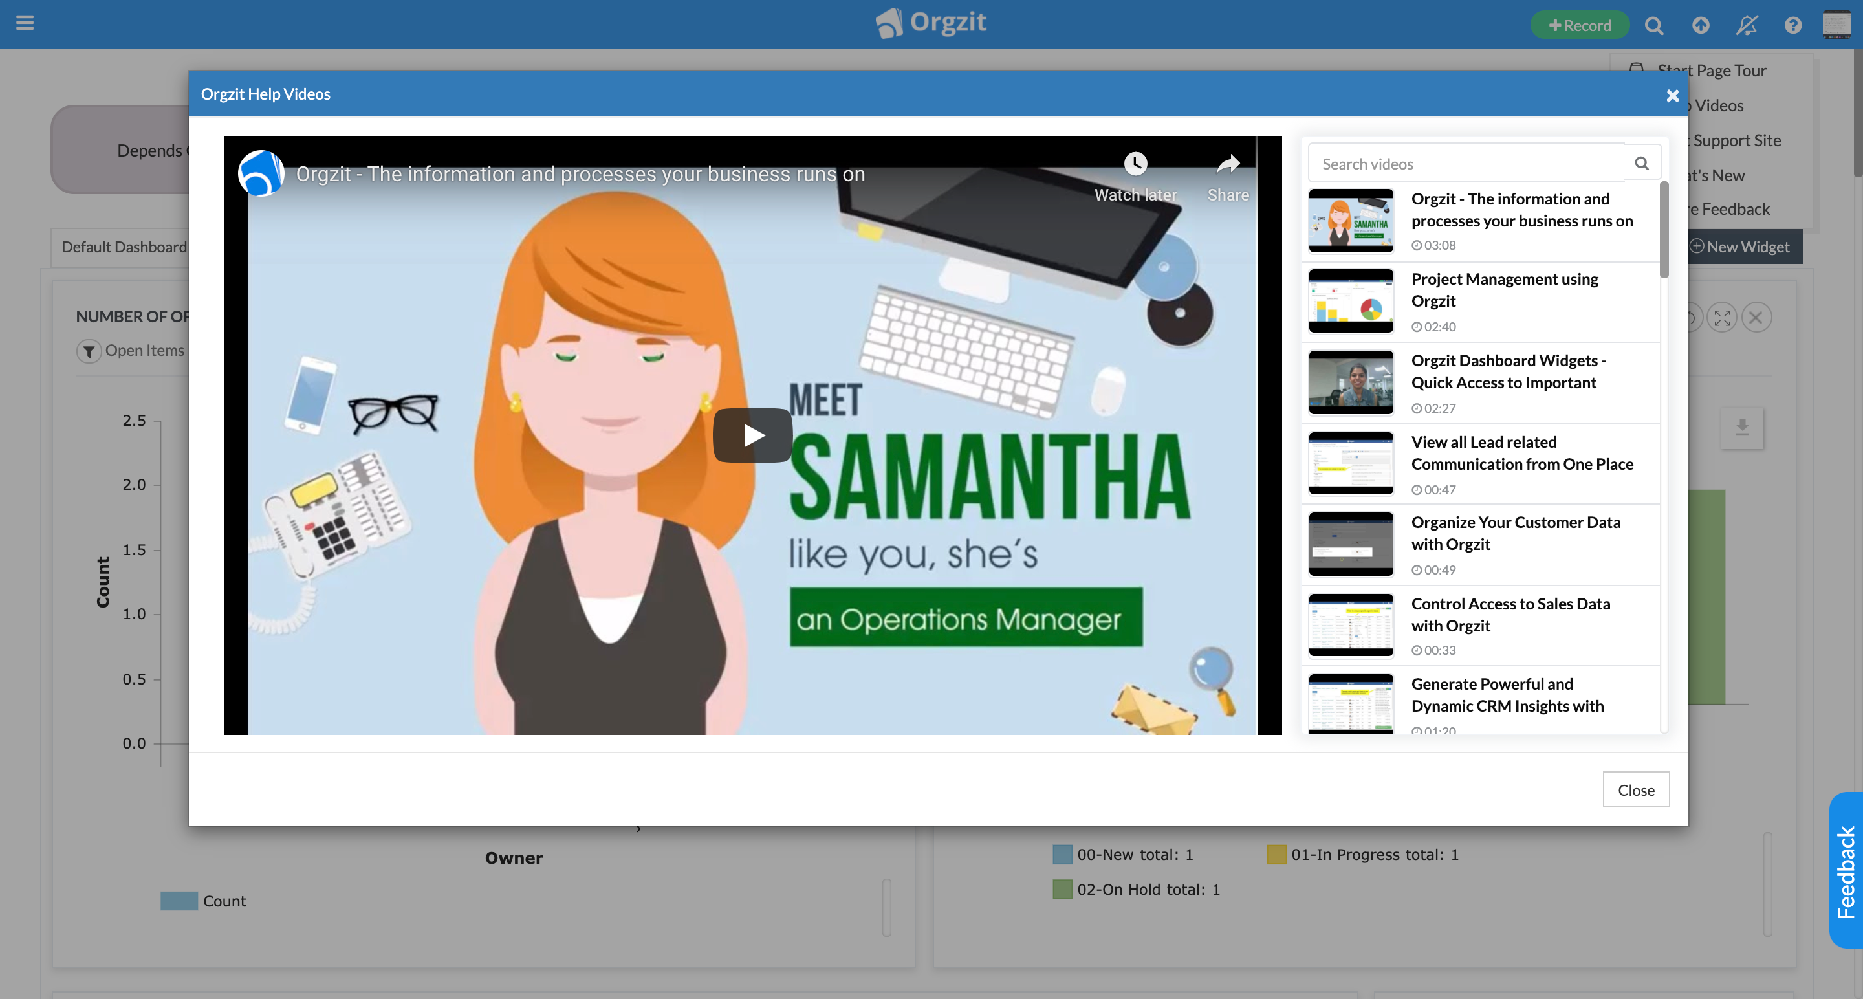The width and height of the screenshot is (1863, 999).
Task: Click the What's New menu entry
Action: click(x=1716, y=175)
